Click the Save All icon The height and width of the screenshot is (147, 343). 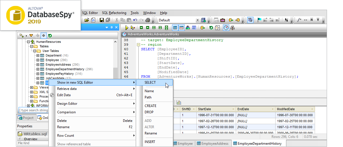tap(108, 20)
